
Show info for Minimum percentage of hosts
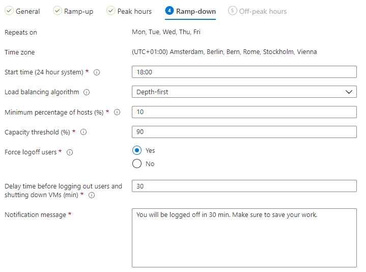(x=117, y=112)
